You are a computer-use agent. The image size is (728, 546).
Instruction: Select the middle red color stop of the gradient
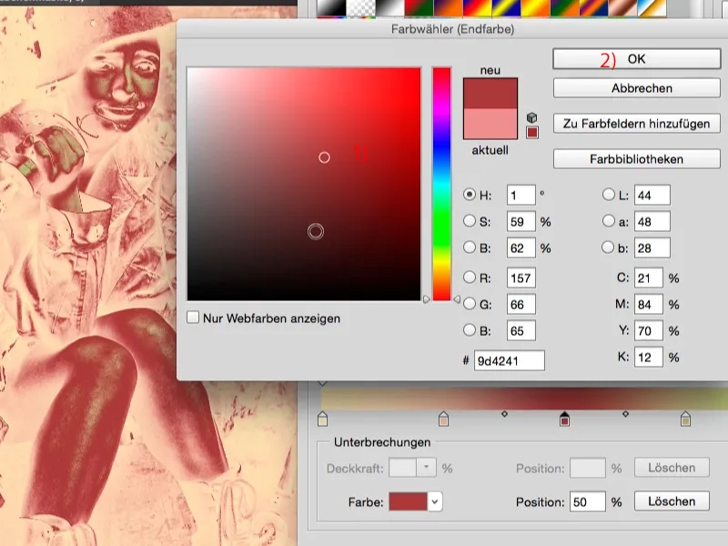tap(564, 420)
